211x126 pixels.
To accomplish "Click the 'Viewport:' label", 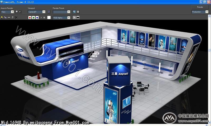I will 31,8.
